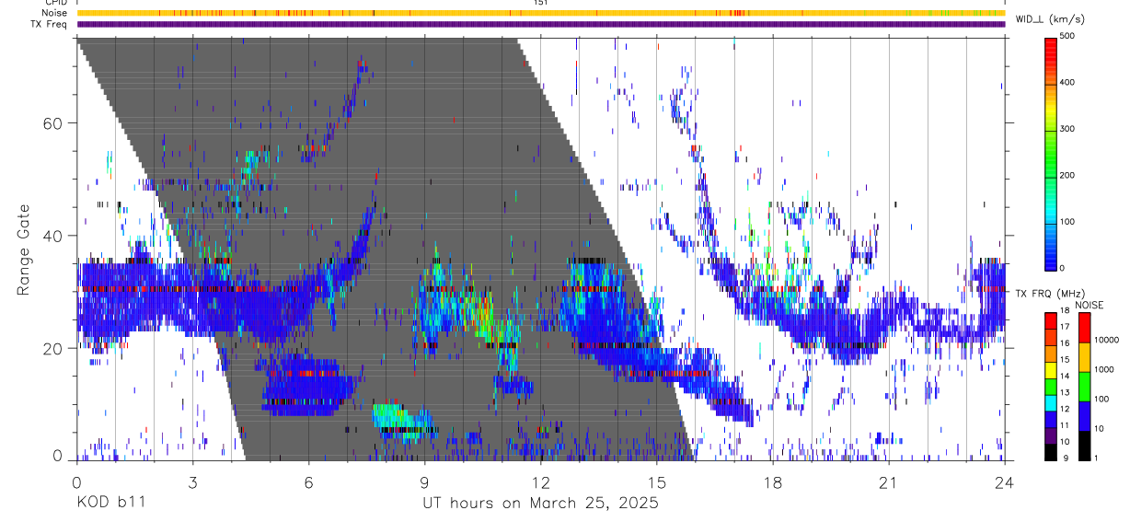Click the x-axis tick label '12'
The height and width of the screenshot is (522, 1130).
pos(541,481)
